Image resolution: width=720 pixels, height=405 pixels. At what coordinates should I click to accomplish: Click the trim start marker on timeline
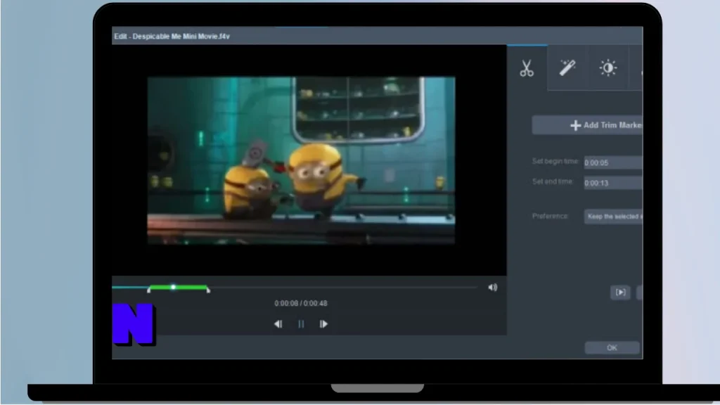pos(149,290)
